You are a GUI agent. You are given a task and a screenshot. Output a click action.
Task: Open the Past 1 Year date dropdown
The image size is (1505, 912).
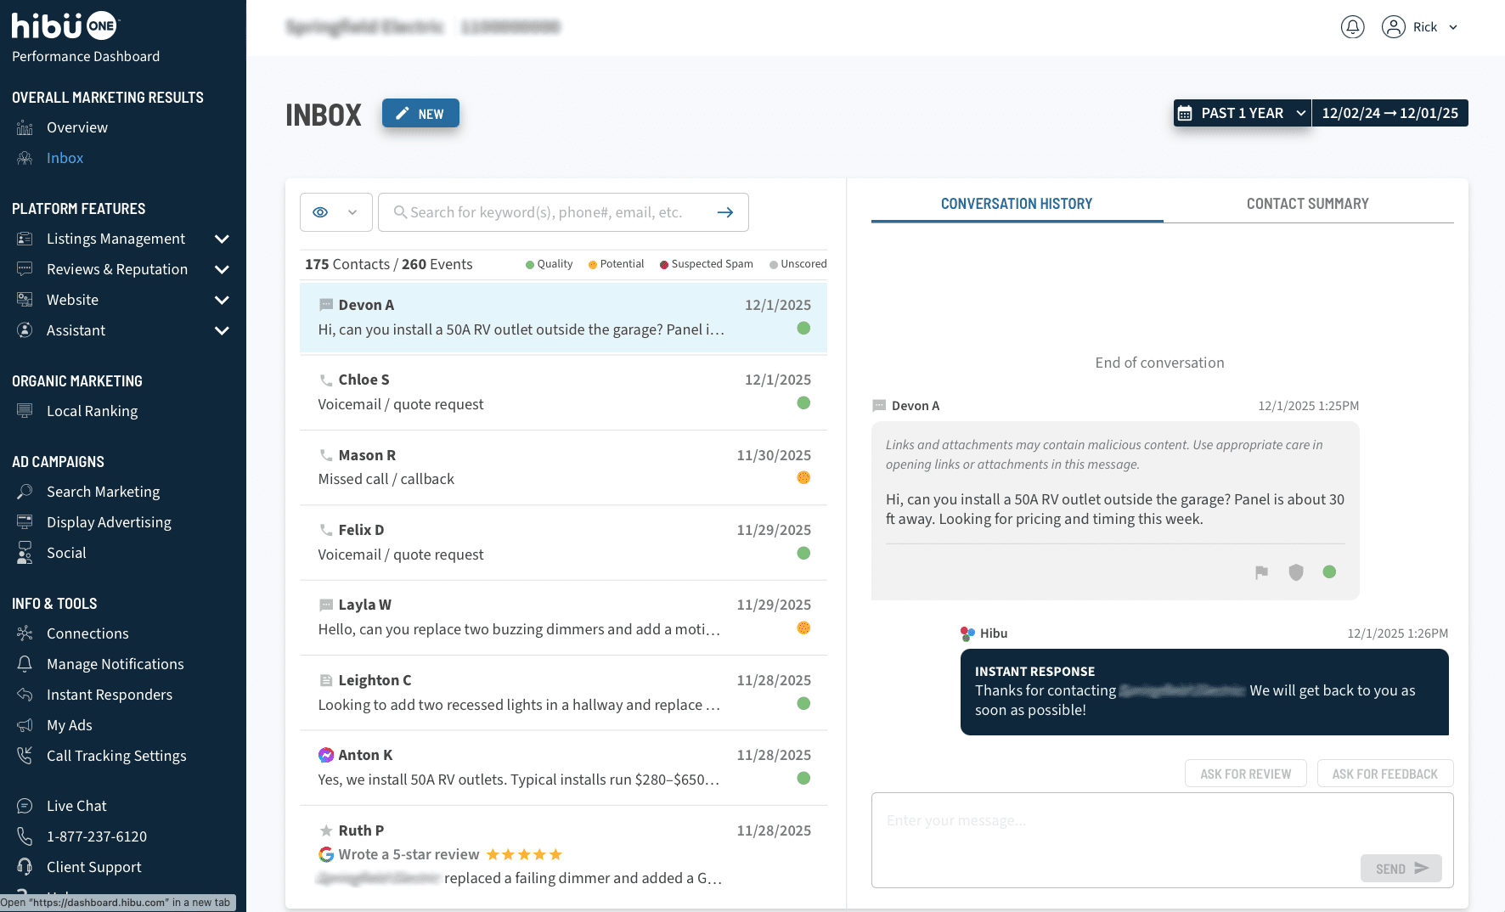click(x=1242, y=113)
